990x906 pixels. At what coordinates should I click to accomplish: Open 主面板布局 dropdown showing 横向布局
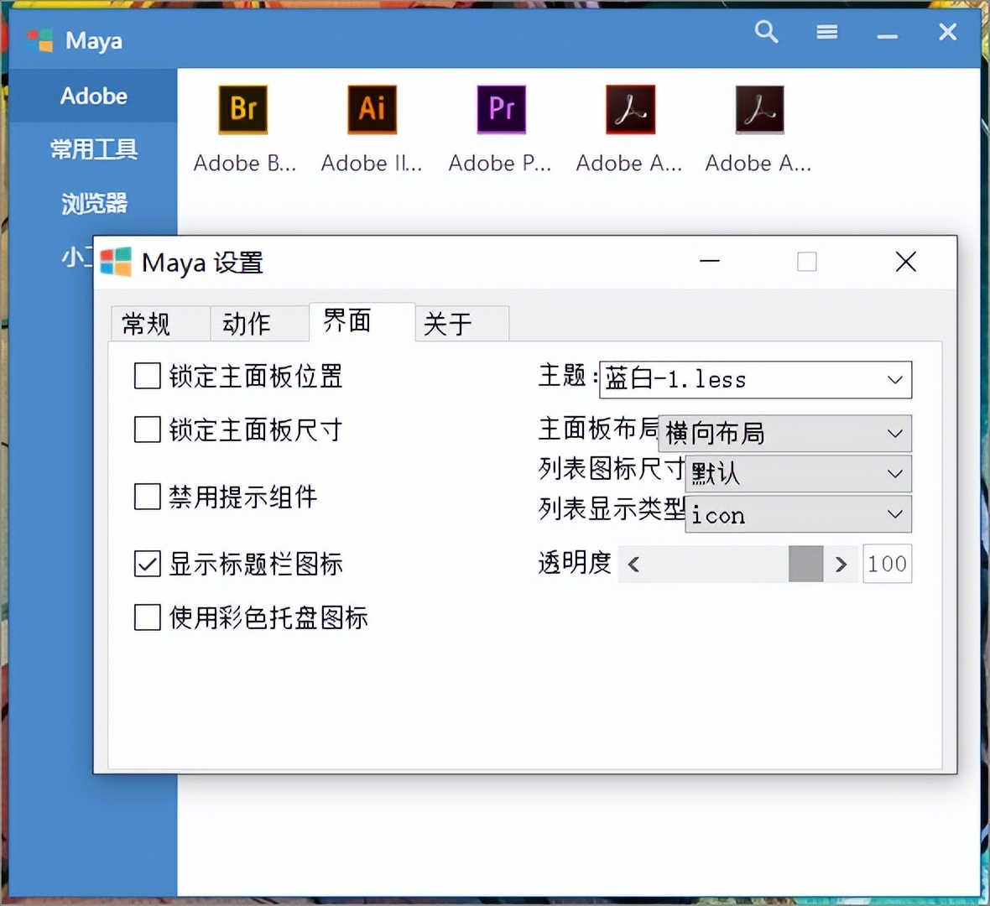tap(784, 433)
